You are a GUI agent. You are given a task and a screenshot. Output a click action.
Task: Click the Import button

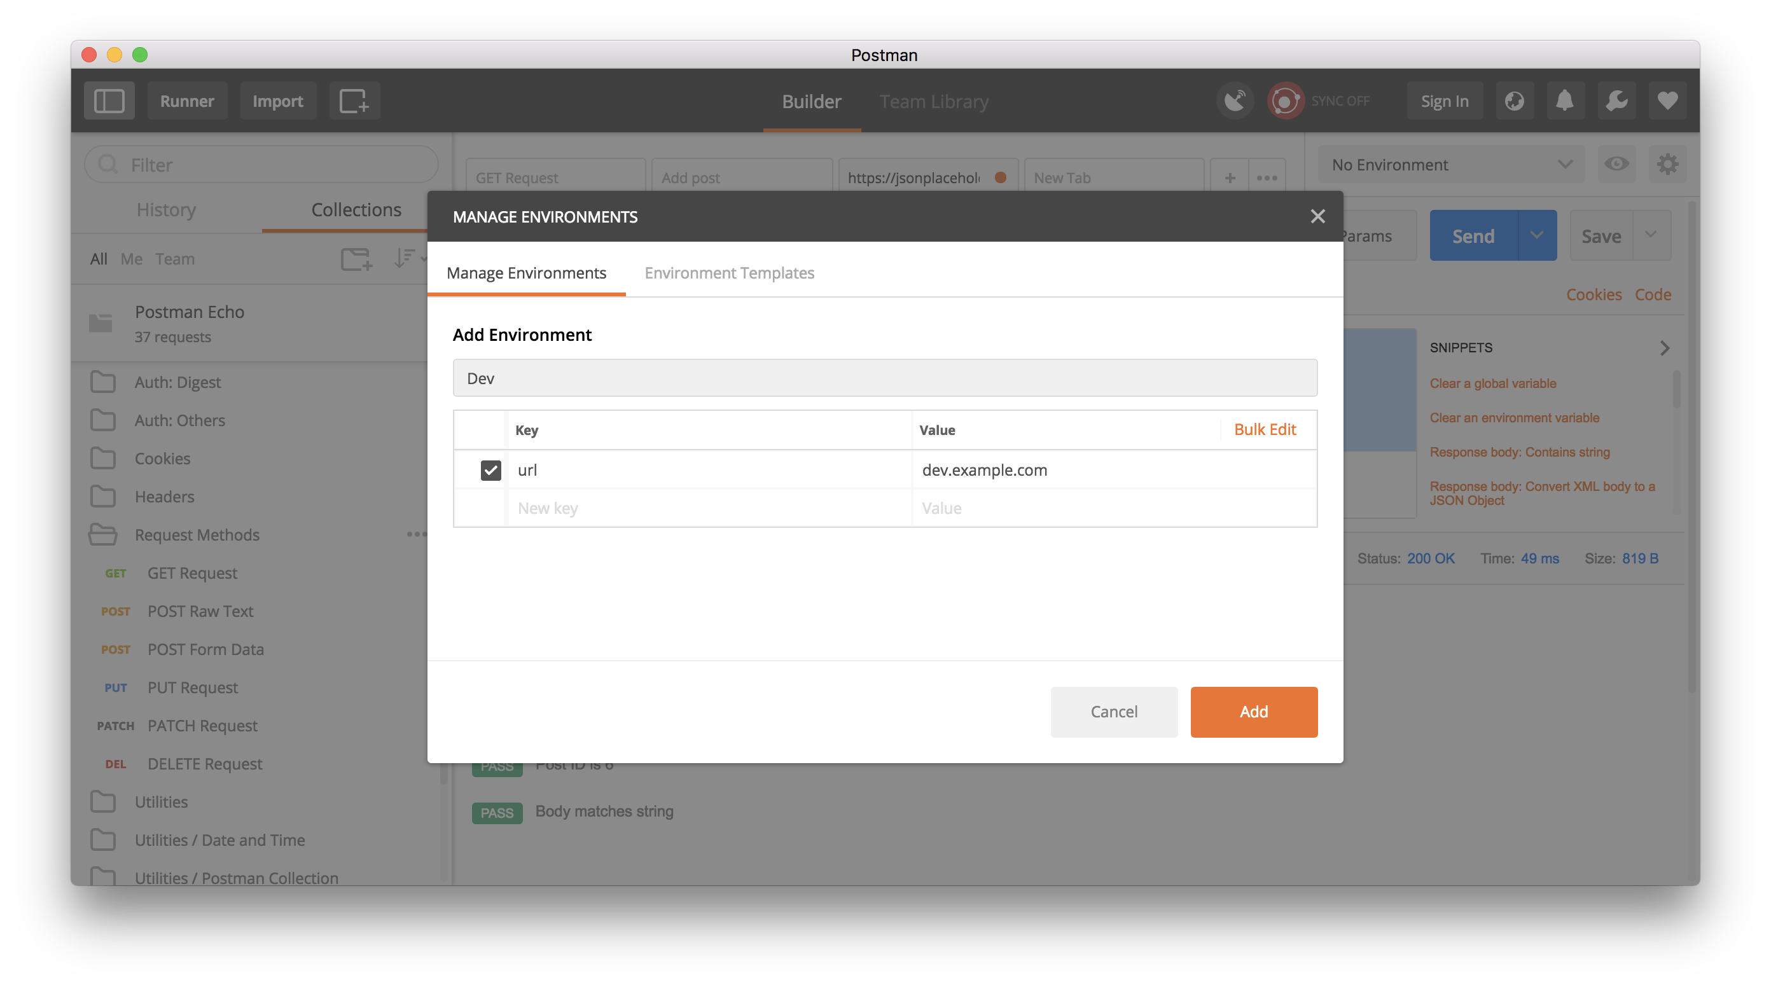278,101
